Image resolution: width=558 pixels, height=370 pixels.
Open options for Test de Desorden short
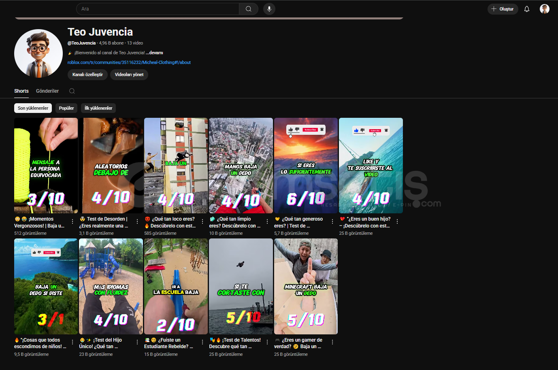[x=137, y=221]
